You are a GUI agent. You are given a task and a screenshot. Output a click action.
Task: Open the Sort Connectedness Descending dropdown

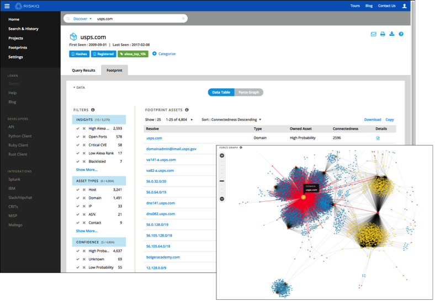(231, 120)
